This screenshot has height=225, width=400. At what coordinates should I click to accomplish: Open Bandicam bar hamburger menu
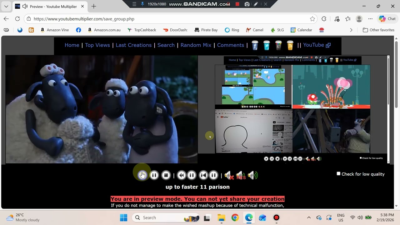[x=134, y=4]
